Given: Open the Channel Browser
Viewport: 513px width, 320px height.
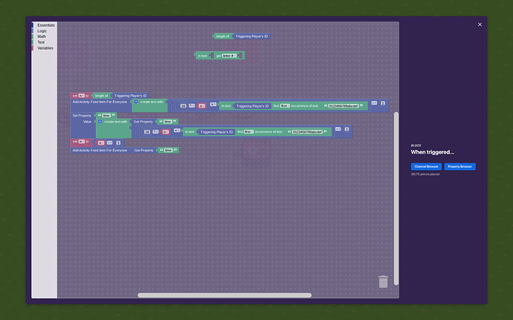Looking at the screenshot, I should 426,167.
